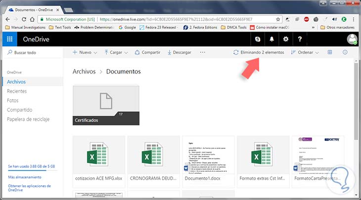Open Chrome's three-dot menu
The height and width of the screenshot is (200, 361).
click(354, 19)
